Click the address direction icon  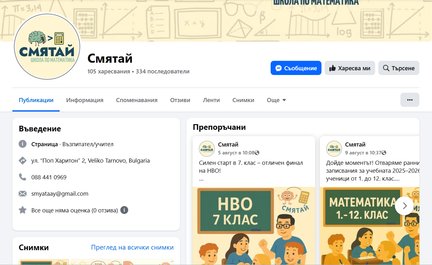pos(22,161)
